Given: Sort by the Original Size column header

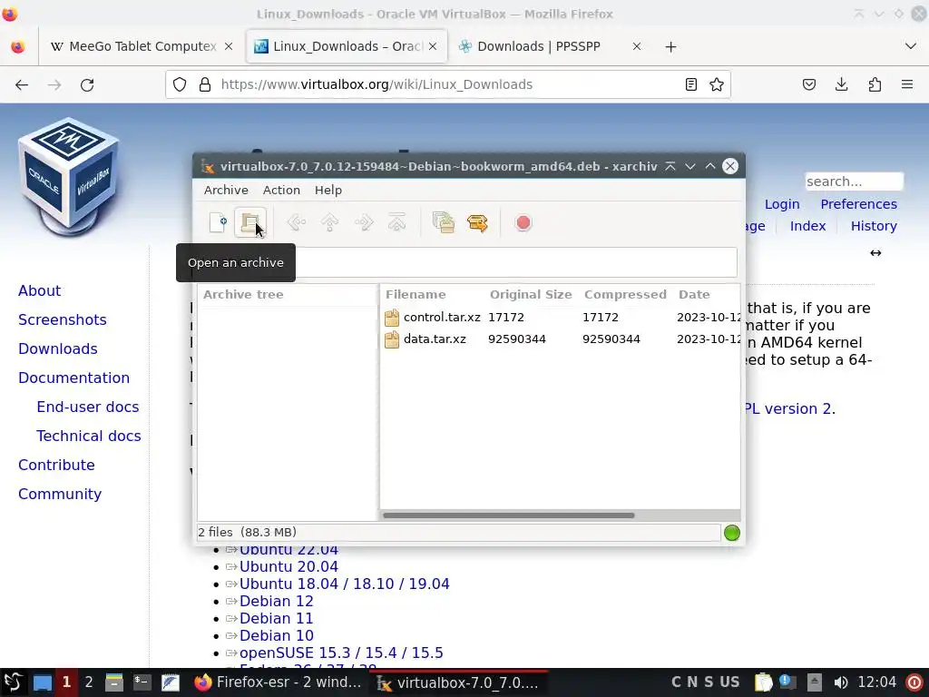Looking at the screenshot, I should click(531, 295).
